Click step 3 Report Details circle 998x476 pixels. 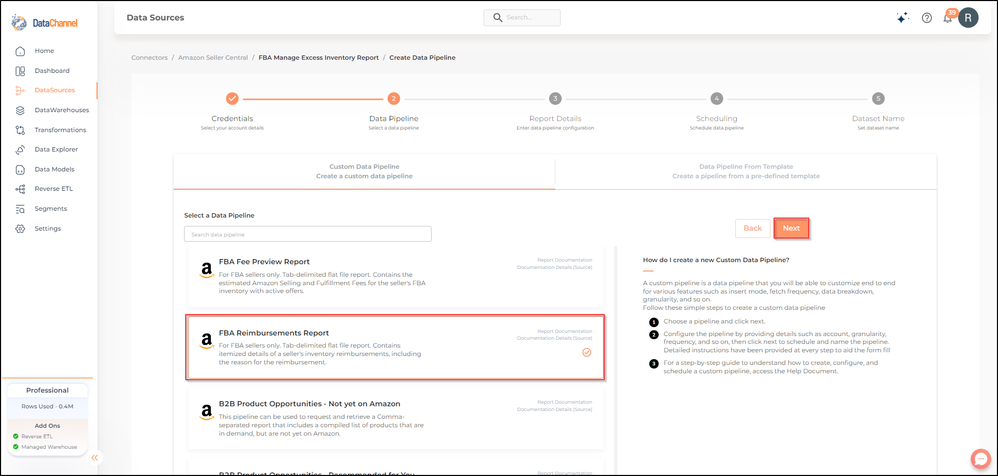click(555, 99)
